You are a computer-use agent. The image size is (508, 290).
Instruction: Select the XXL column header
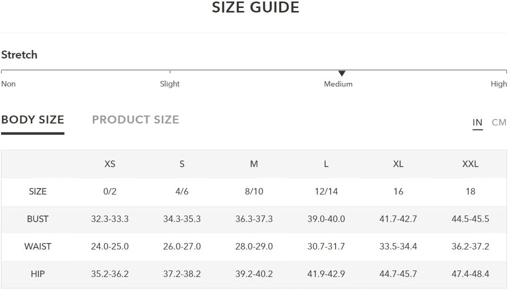(470, 164)
